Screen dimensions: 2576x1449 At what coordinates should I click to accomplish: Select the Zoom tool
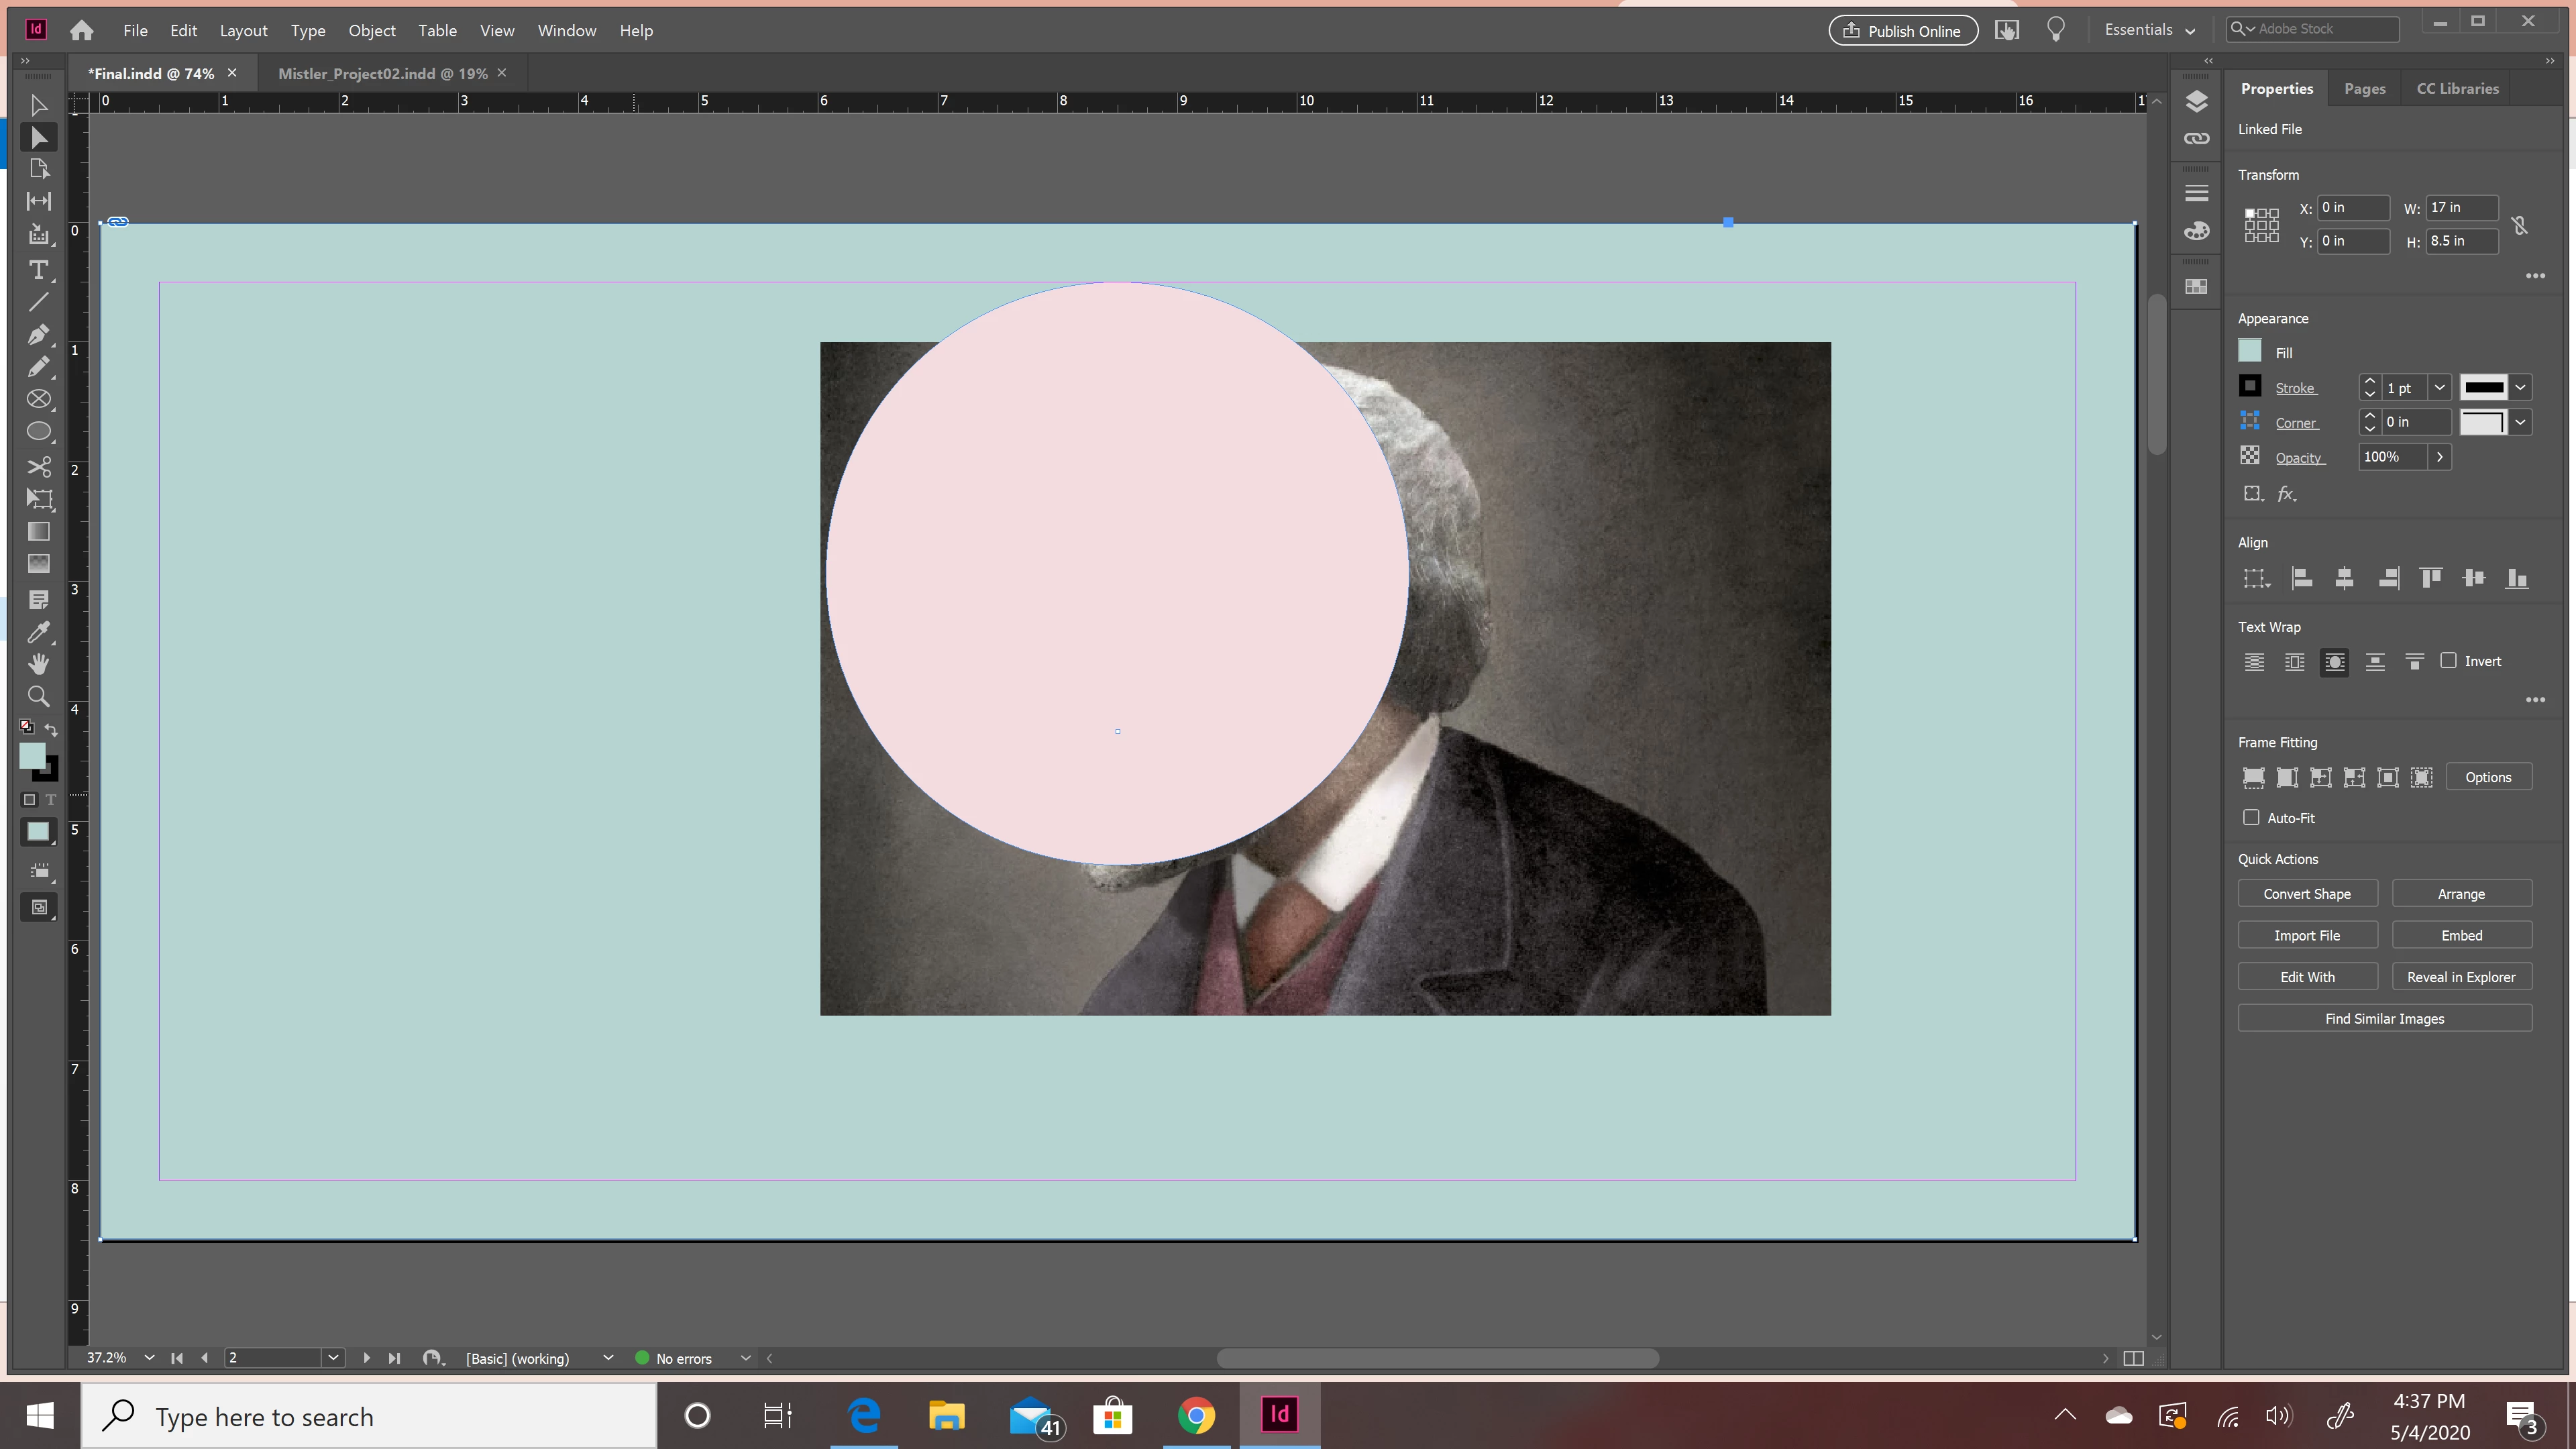(x=38, y=696)
